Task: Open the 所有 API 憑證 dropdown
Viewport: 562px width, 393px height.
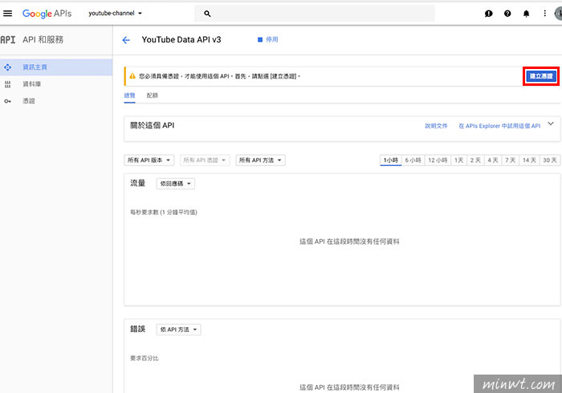Action: tap(205, 160)
